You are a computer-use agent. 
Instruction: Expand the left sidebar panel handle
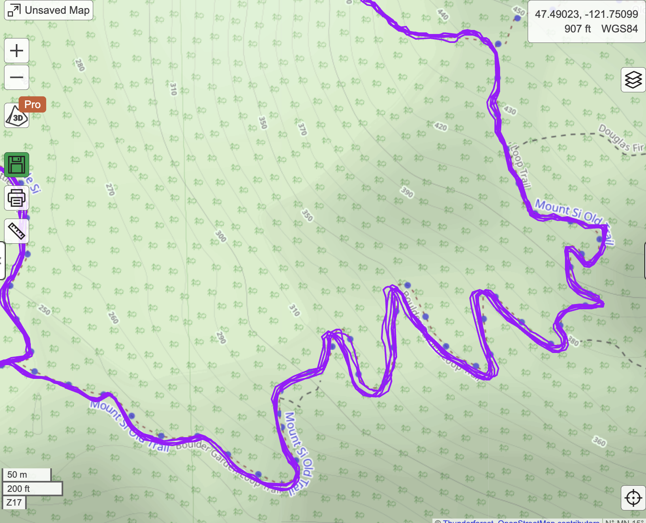[x=2, y=261]
